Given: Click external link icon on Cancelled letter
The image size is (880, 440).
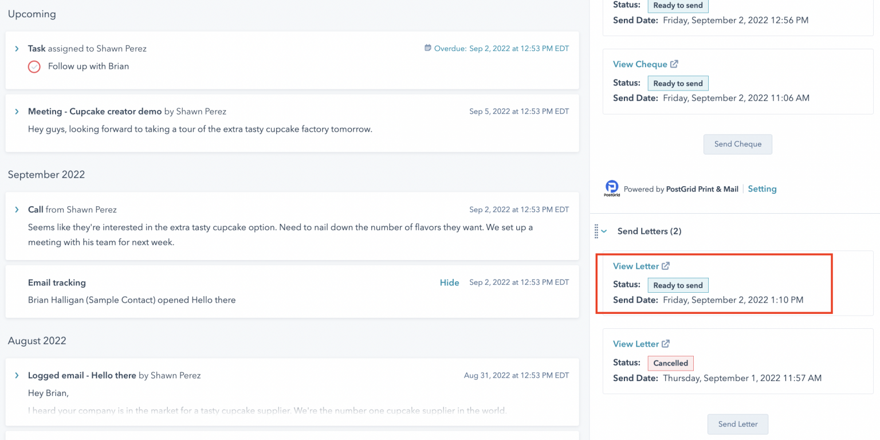Looking at the screenshot, I should (666, 344).
